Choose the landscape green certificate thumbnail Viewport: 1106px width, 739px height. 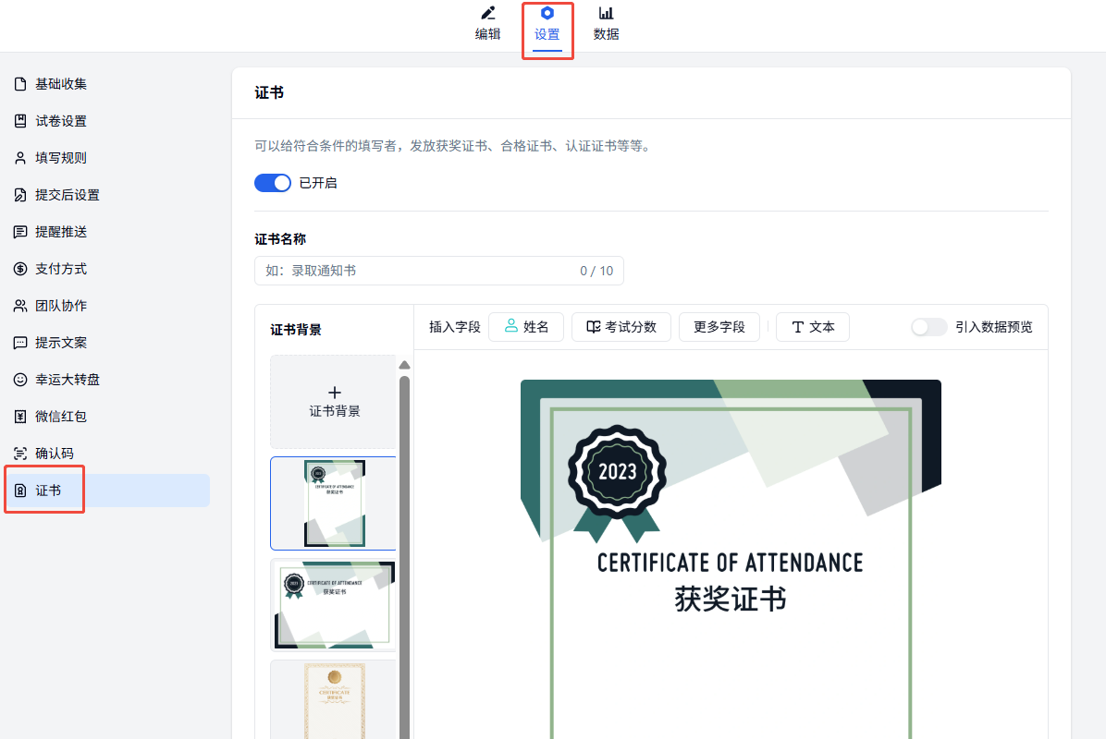pos(334,605)
